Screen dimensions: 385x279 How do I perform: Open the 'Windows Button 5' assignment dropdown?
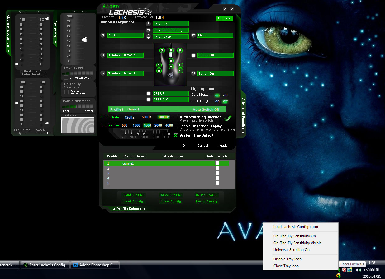(x=126, y=55)
